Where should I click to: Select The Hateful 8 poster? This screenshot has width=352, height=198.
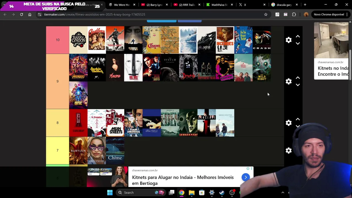click(188, 40)
